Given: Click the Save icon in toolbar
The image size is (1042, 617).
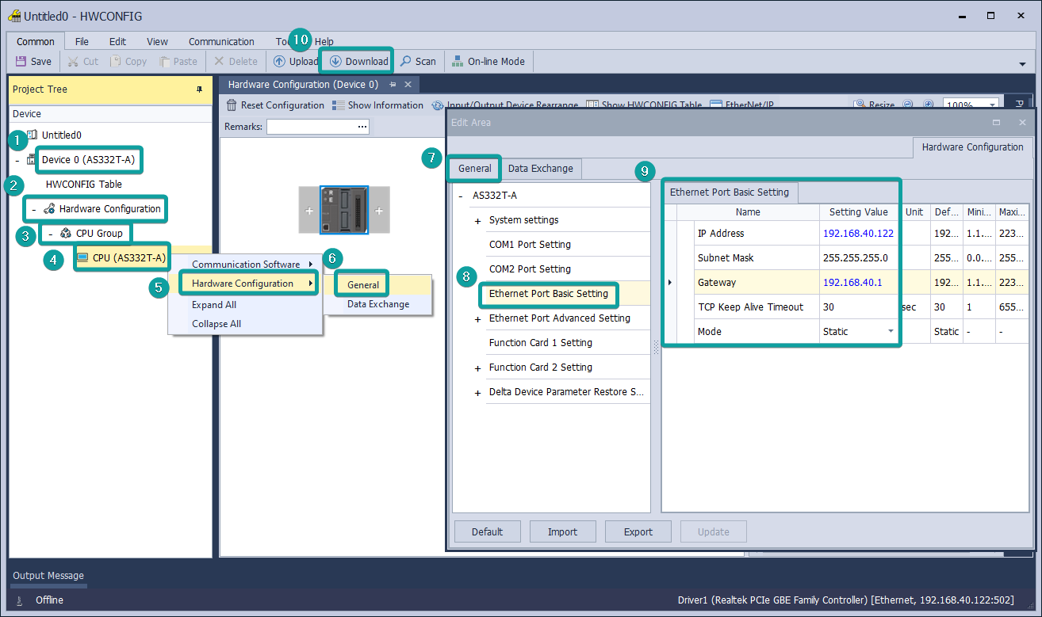Looking at the screenshot, I should [x=21, y=61].
